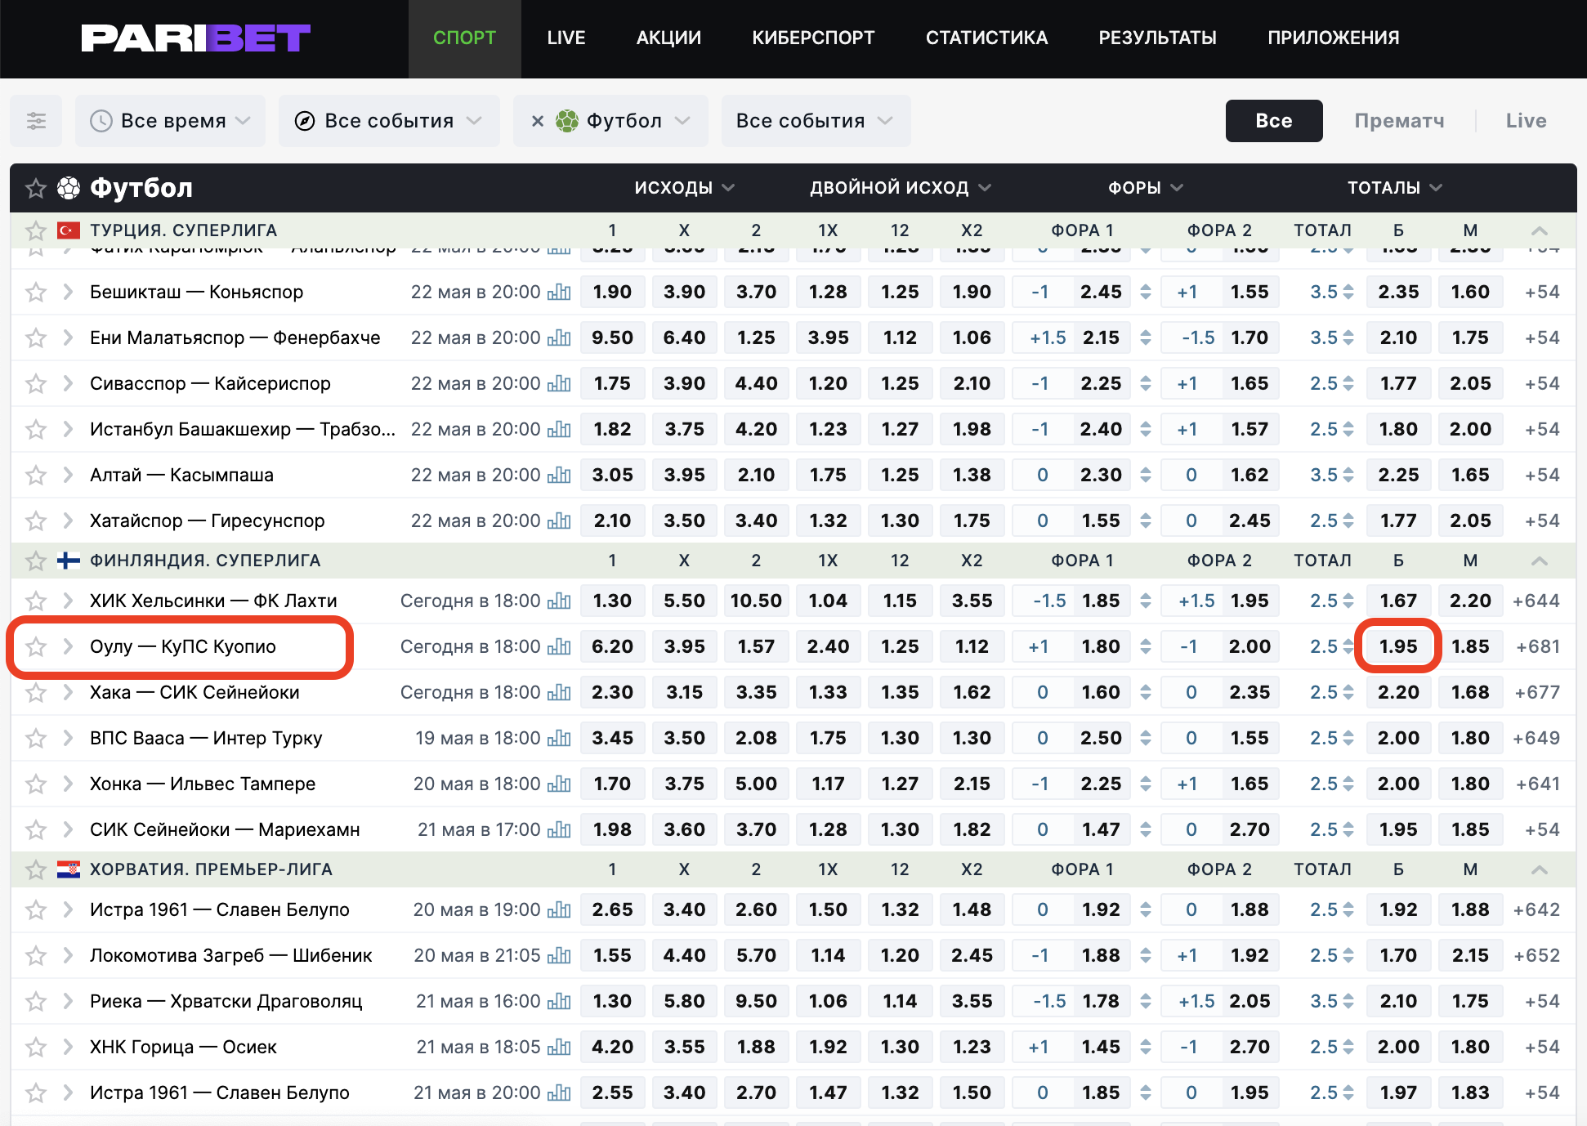Change ФОРА 1 handicap stepper for Бешикташ — Коньяспор
This screenshot has width=1587, height=1126.
click(x=1145, y=292)
